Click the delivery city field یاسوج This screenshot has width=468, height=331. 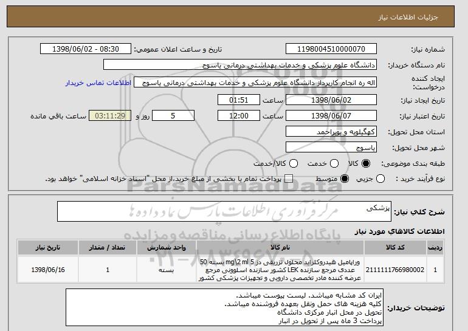pos(331,148)
